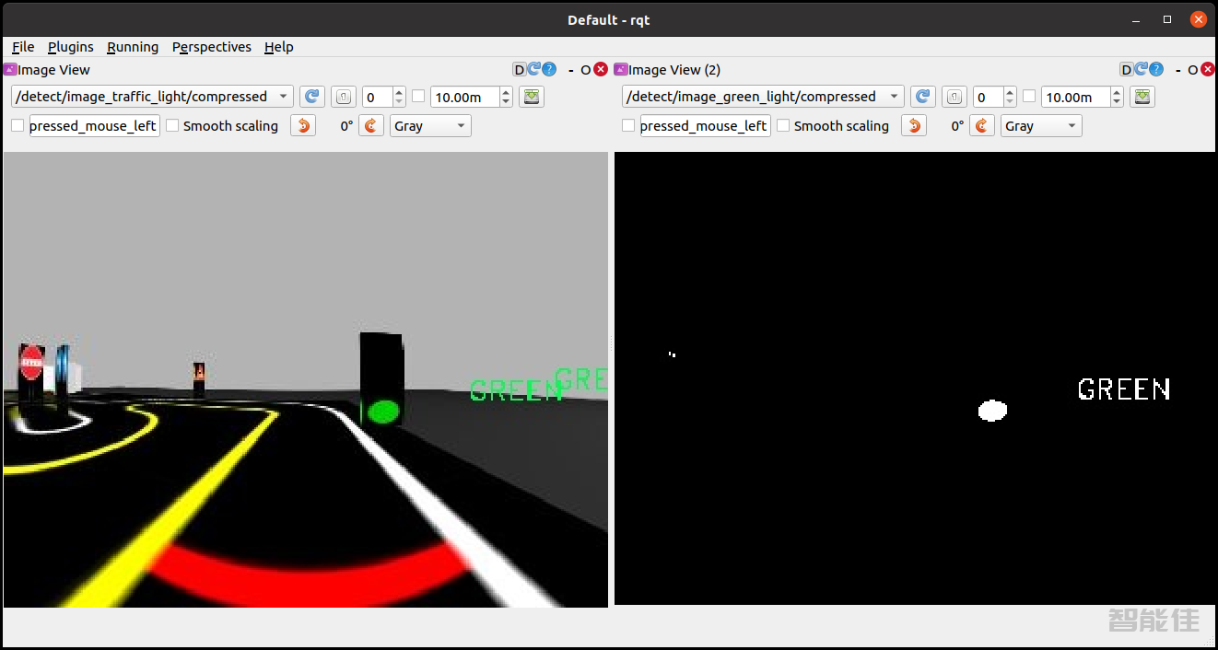Close the left Image View panel
Screen dimensions: 1218x650
(x=601, y=69)
